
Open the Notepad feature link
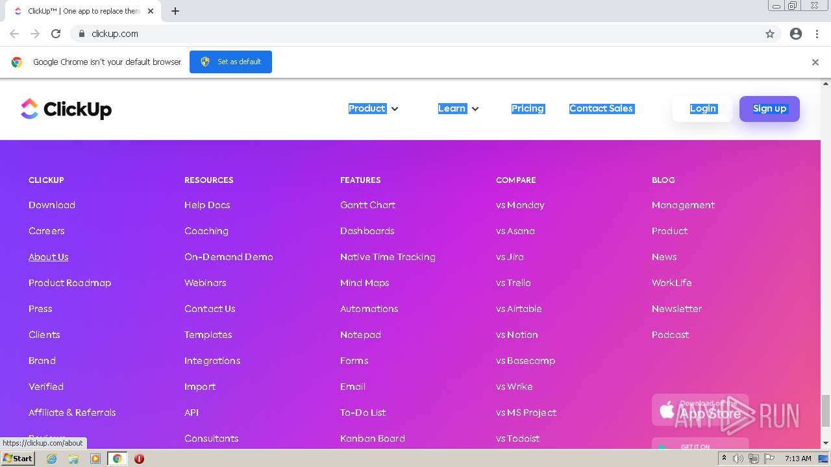click(x=360, y=335)
